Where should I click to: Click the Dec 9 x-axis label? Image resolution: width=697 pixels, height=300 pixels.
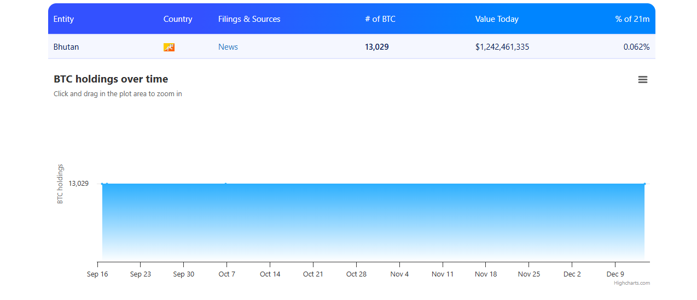(x=615, y=274)
